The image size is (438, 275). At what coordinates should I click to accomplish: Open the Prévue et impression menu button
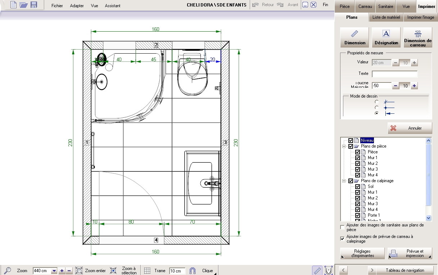click(410, 253)
